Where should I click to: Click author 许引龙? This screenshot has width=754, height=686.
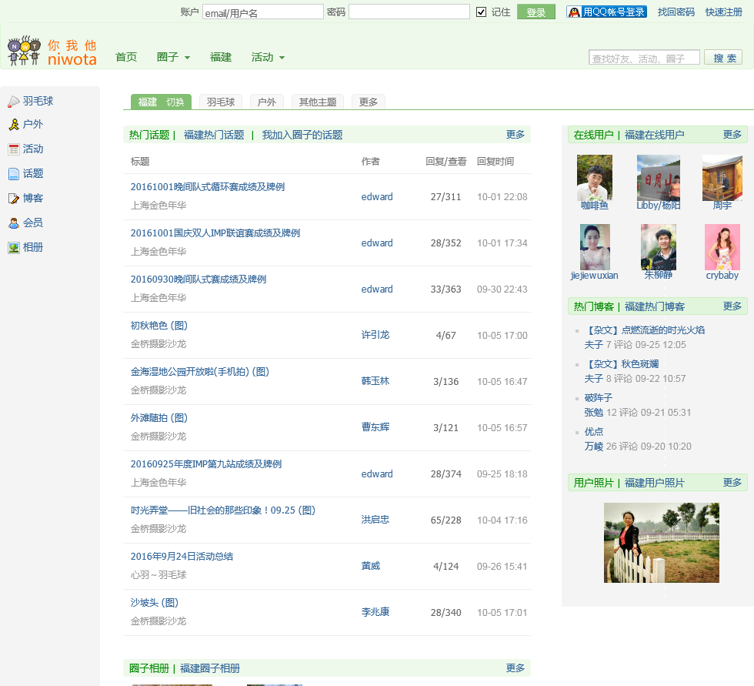click(375, 335)
